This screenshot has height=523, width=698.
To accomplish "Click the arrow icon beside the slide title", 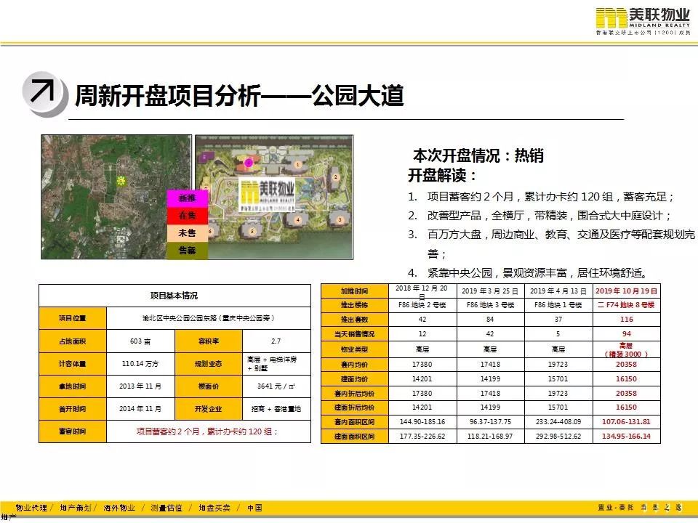I will 44,94.
